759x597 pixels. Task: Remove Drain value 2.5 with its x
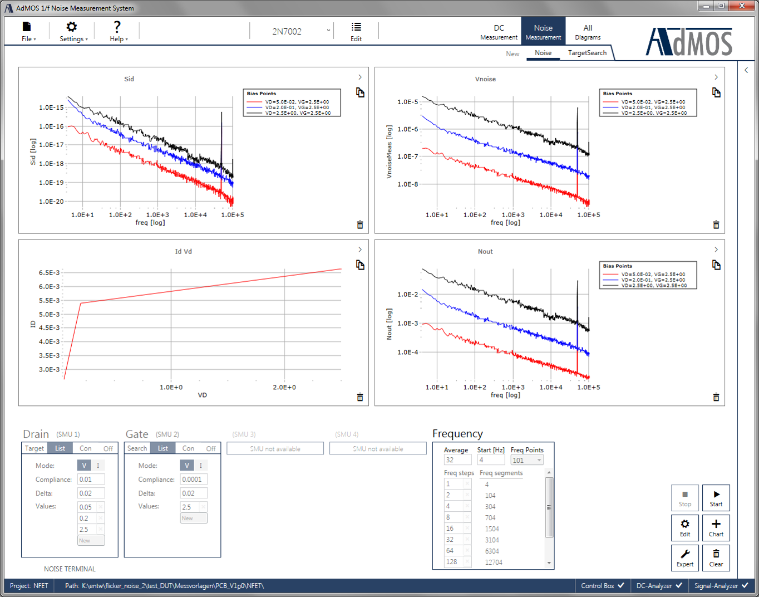tap(101, 529)
